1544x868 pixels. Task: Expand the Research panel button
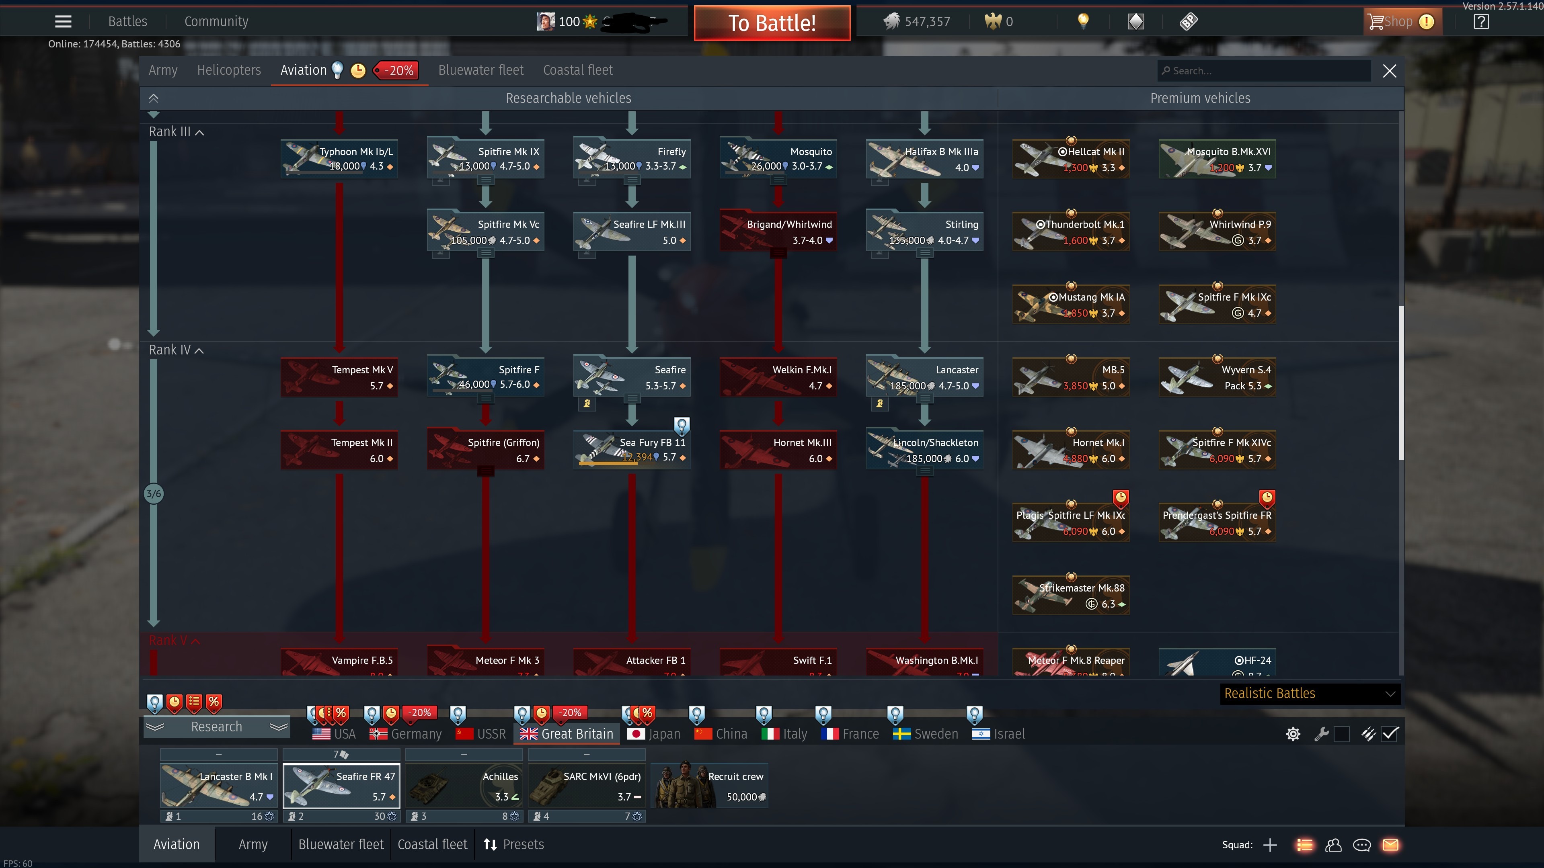coord(216,727)
